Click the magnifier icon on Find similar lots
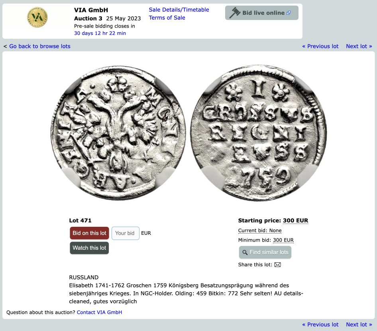Image resolution: width=377 pixels, height=331 pixels. tap(245, 252)
